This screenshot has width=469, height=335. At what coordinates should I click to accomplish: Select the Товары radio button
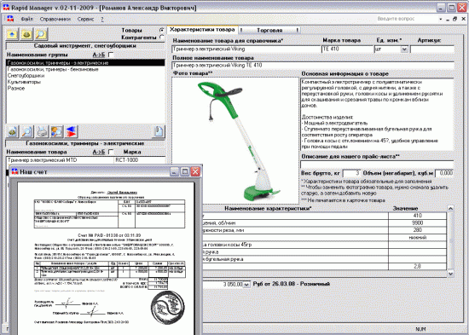click(162, 30)
